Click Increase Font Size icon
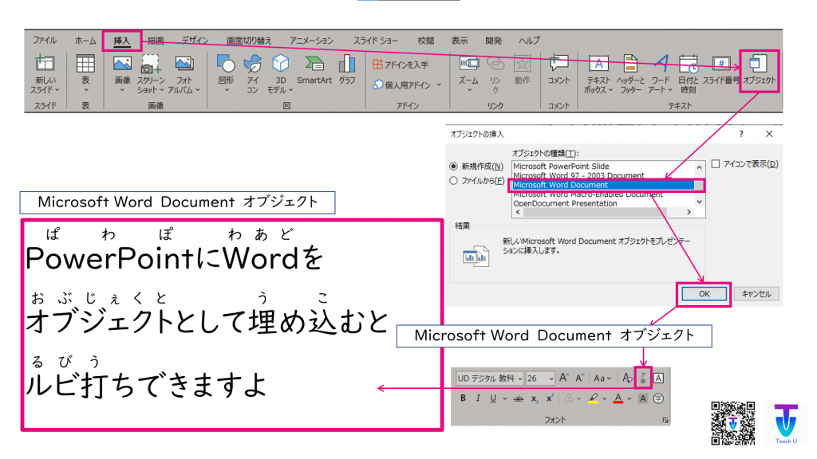The width and height of the screenshot is (817, 459). point(564,379)
